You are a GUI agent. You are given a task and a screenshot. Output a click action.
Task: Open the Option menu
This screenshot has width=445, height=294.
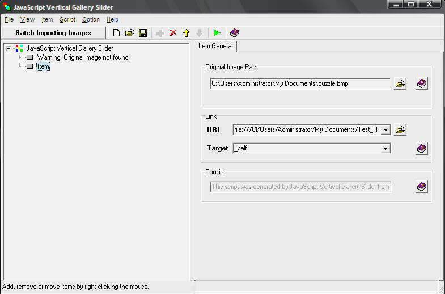point(91,20)
